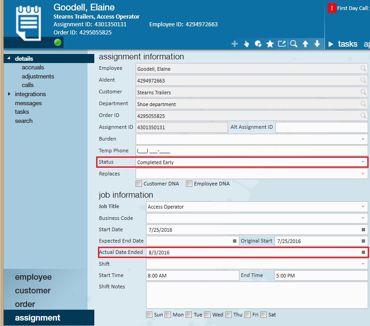Toggle the Mon checkbox
This screenshot has width=370, height=326.
click(x=168, y=315)
